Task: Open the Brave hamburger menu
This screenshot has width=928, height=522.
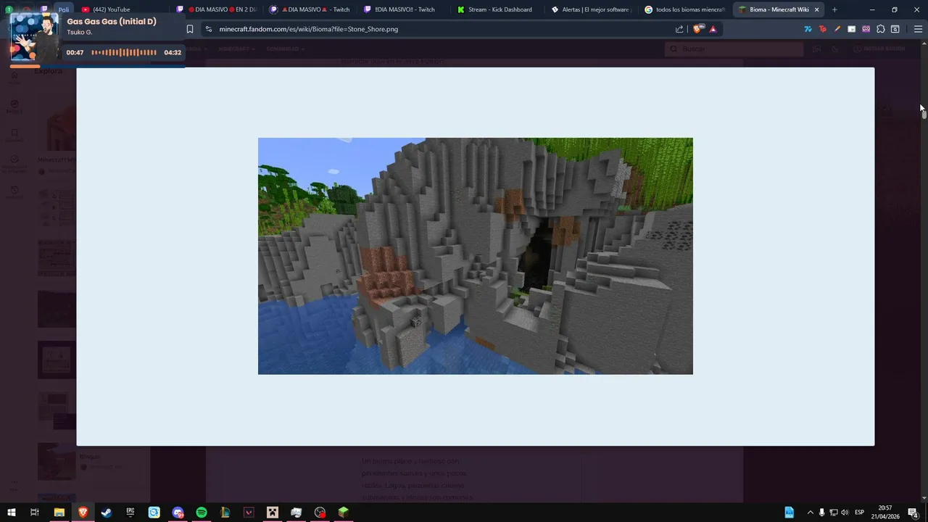Action: [x=918, y=29]
